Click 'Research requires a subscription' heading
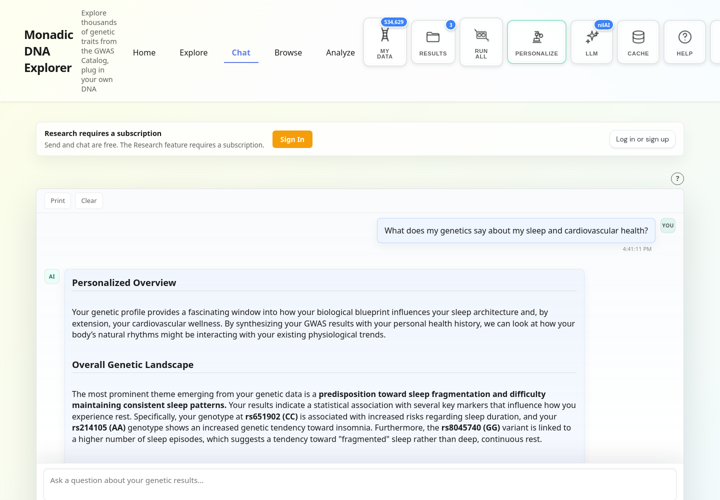Viewport: 720px width, 500px height. tap(103, 133)
